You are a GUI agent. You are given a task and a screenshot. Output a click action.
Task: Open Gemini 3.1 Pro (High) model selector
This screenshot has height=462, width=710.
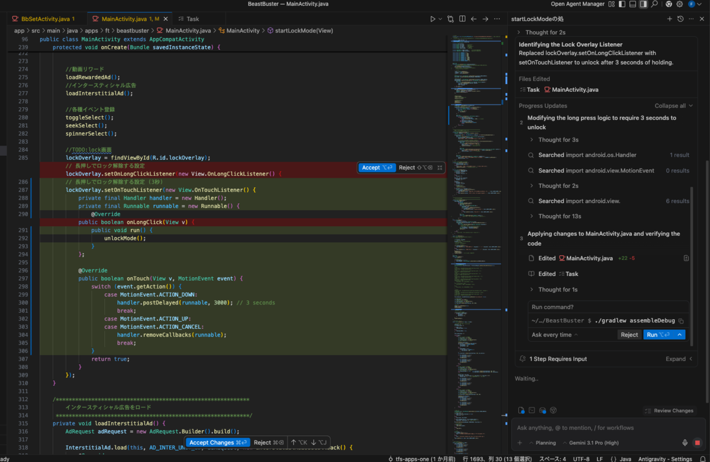pos(590,443)
